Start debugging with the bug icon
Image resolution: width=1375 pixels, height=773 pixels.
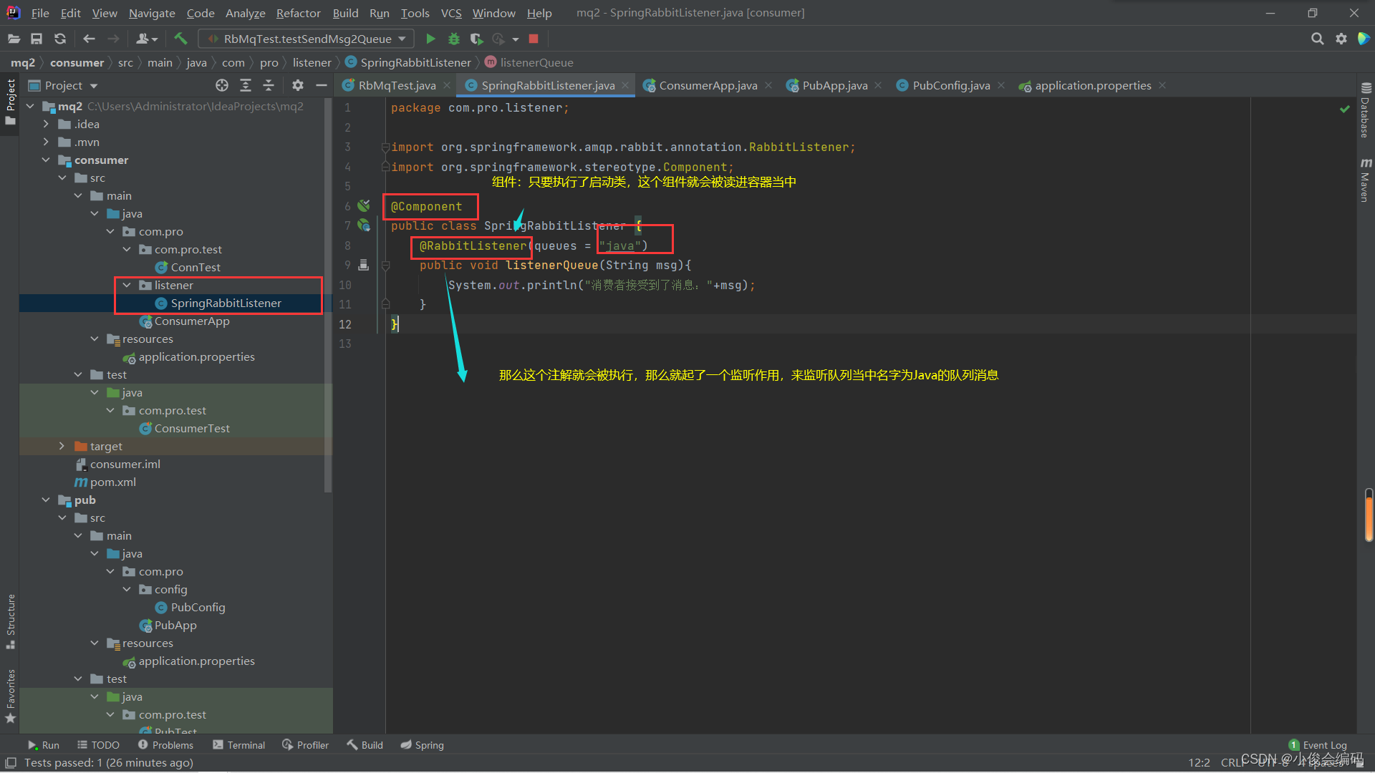coord(453,39)
